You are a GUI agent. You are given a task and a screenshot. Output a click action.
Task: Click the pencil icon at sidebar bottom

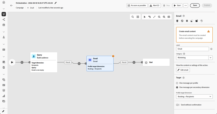pyautogui.click(x=3, y=111)
